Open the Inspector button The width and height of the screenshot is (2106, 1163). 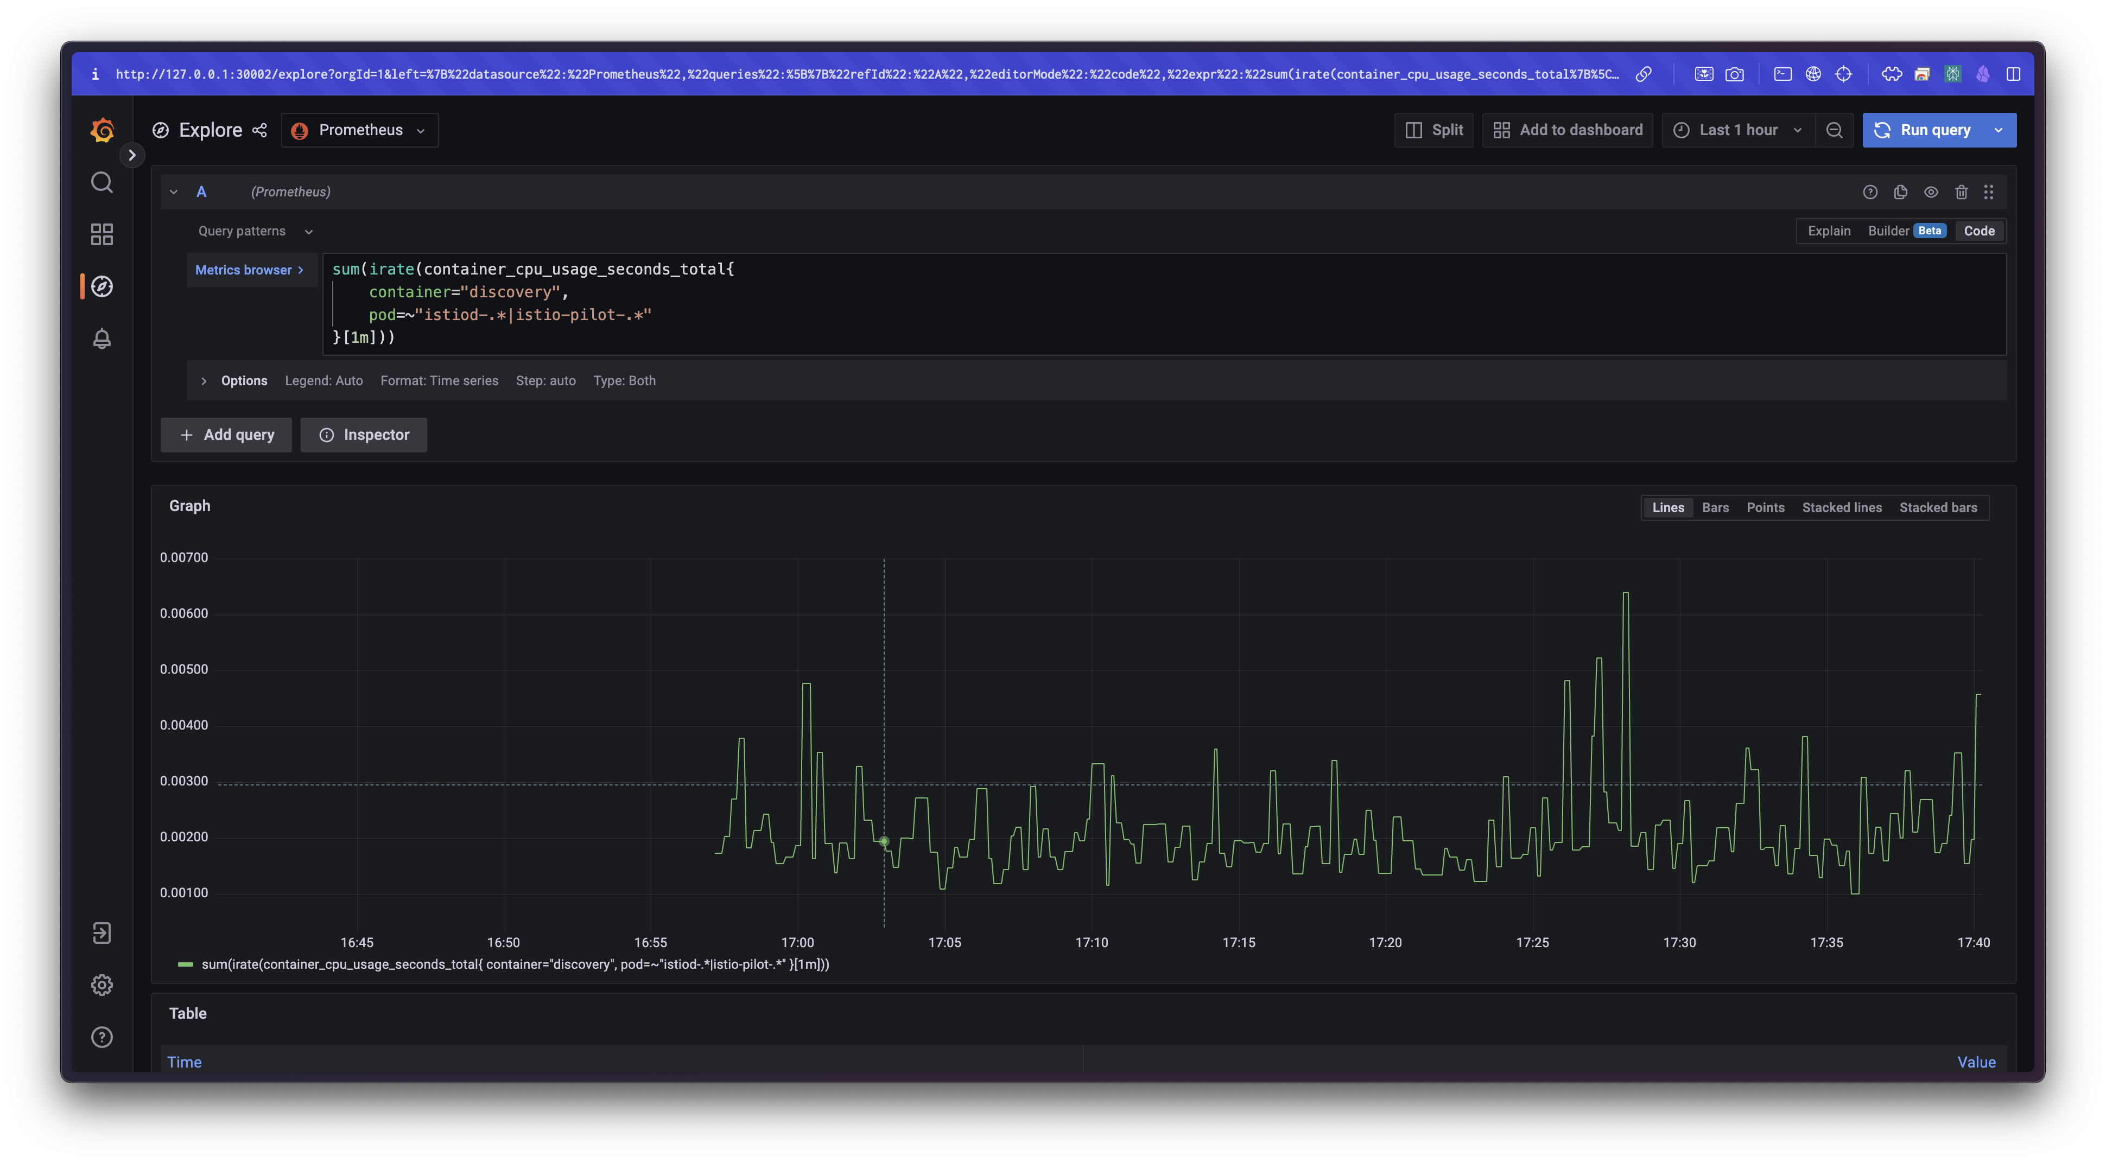coord(363,435)
